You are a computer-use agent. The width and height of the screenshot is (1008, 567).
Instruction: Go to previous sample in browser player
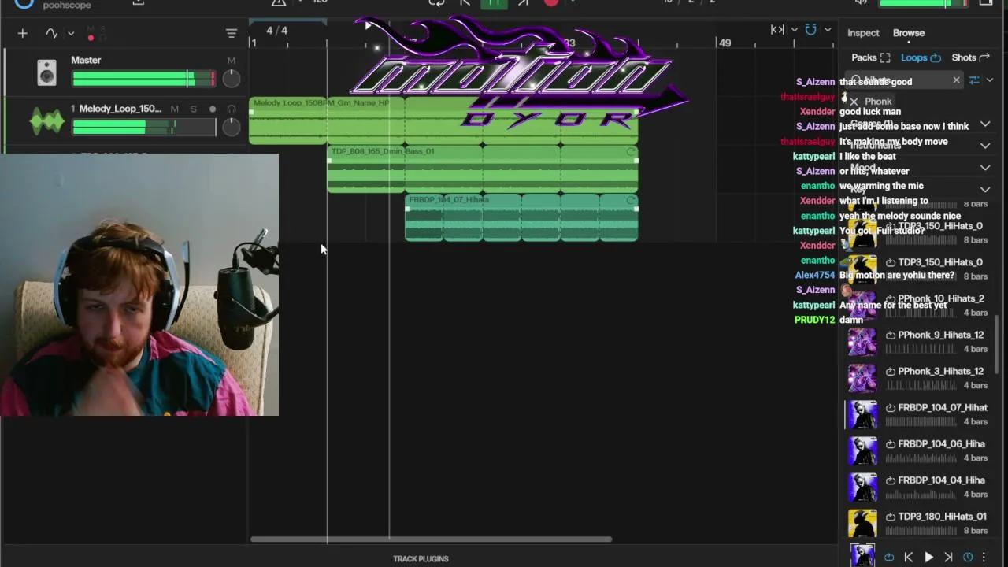pyautogui.click(x=908, y=557)
